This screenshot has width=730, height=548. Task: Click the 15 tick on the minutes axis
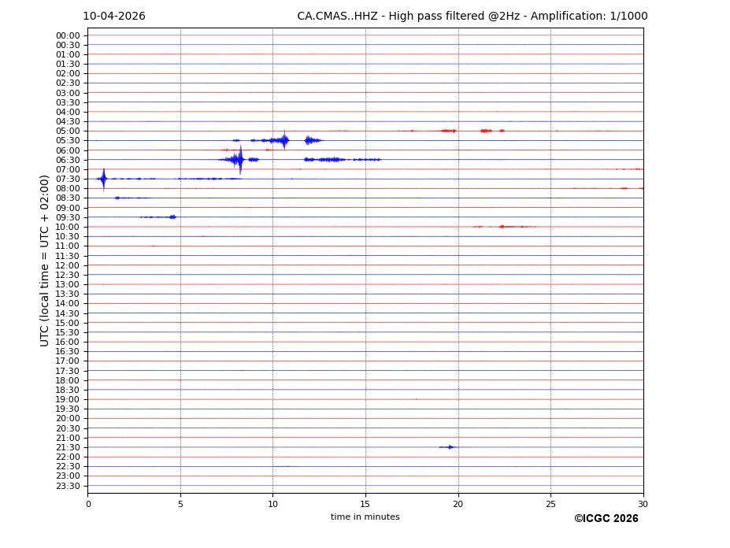tap(365, 504)
